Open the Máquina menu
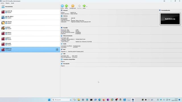 (8, 3)
